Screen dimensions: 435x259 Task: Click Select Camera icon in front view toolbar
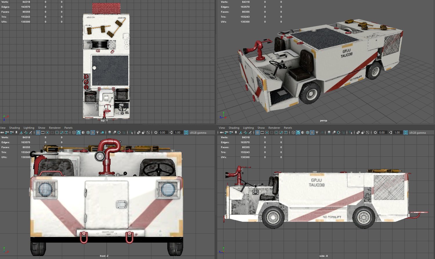pos(2,132)
